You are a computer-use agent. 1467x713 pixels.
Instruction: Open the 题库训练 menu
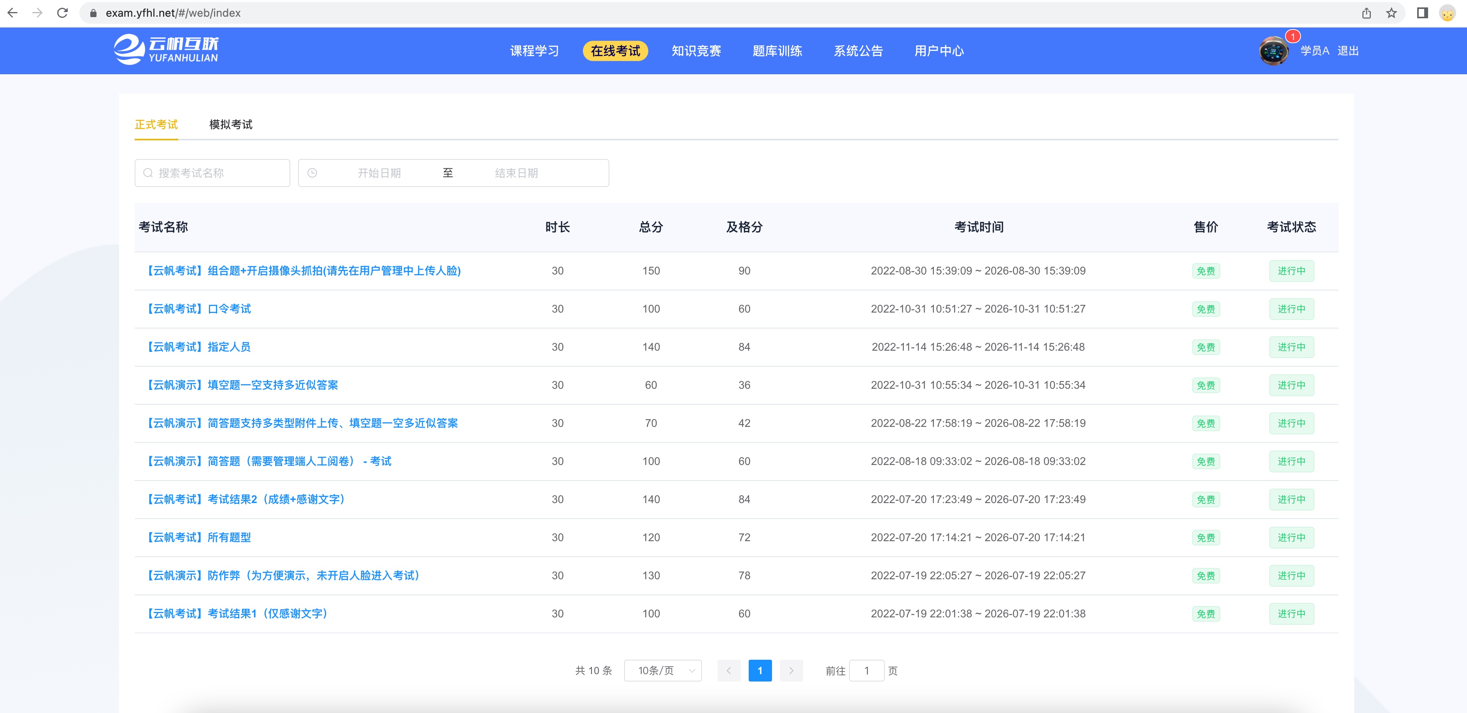(x=777, y=51)
